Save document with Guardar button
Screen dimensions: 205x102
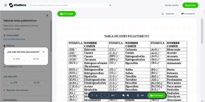[x=168, y=14]
